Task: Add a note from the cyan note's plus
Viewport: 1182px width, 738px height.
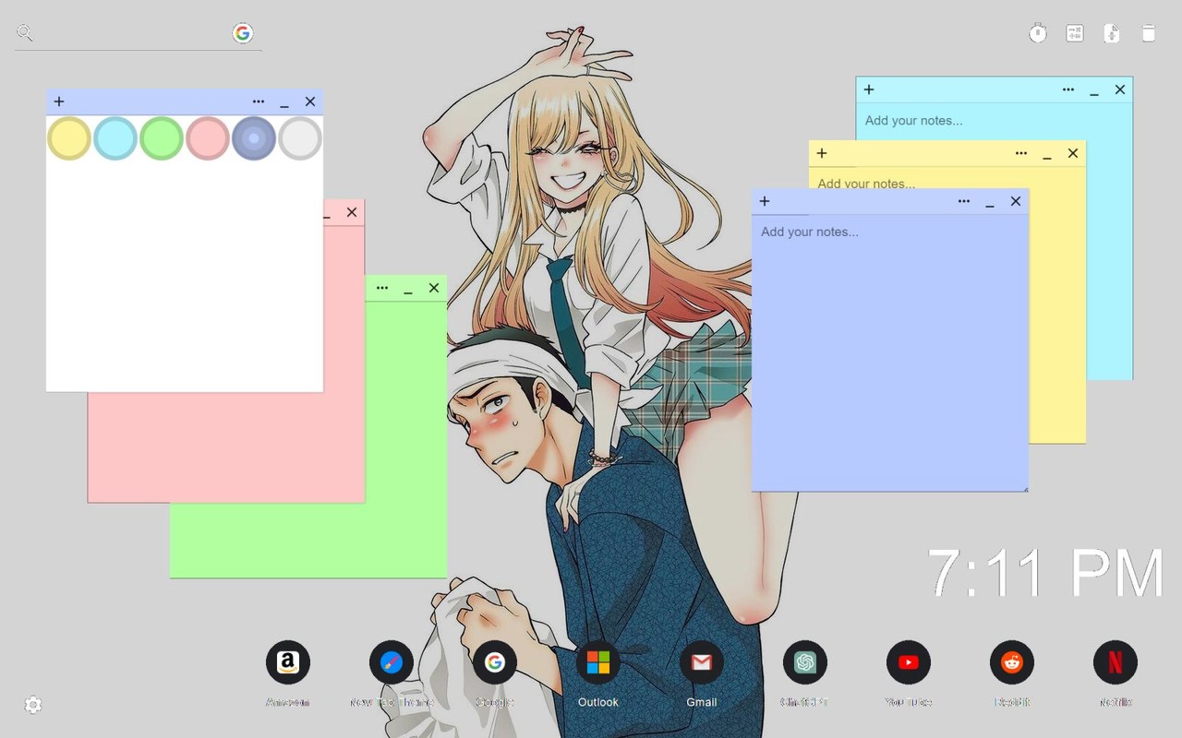Action: pos(869,89)
